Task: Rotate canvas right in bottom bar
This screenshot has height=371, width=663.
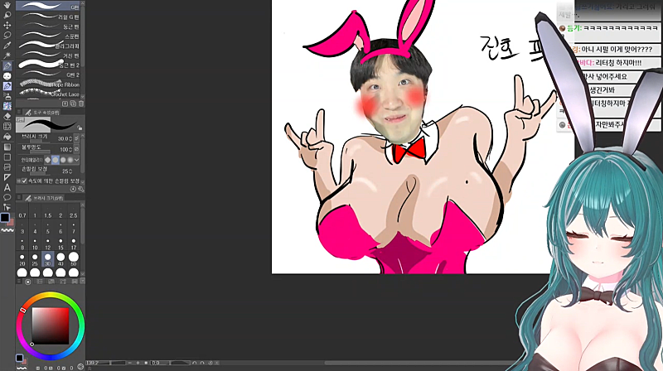Action: pos(202,363)
